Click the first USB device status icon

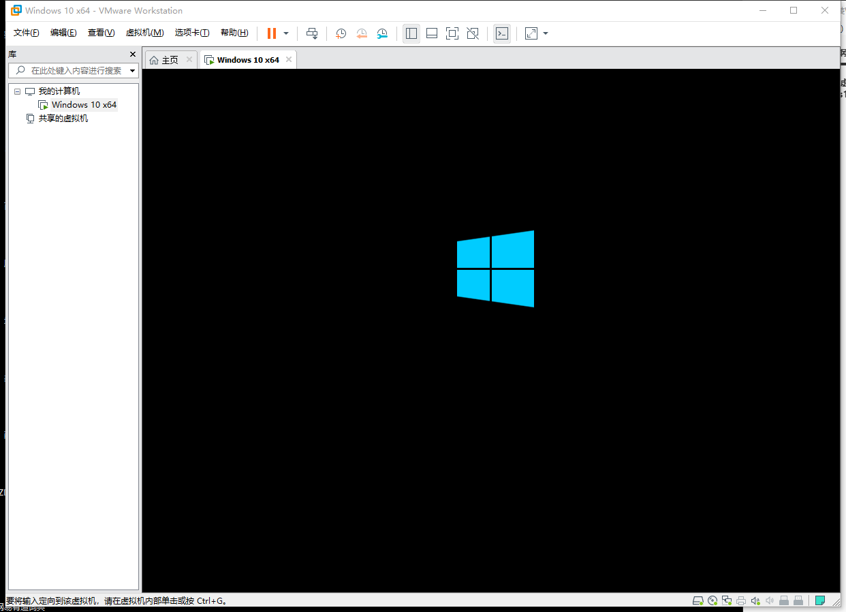(x=784, y=600)
